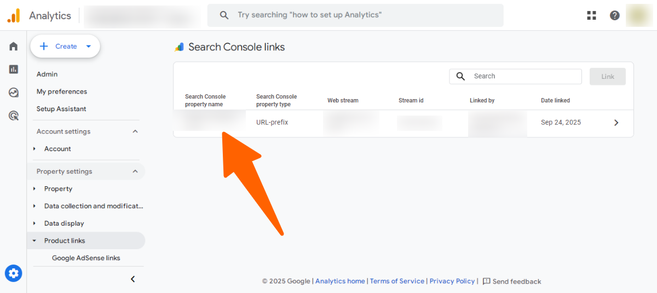Open the Help question mark icon
This screenshot has width=657, height=293.
click(x=615, y=15)
